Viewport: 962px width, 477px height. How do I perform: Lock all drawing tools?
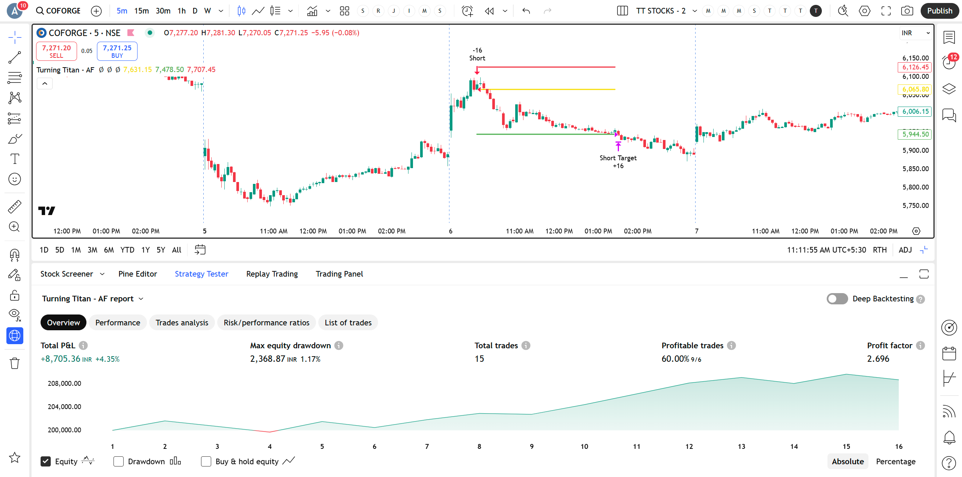(x=15, y=295)
